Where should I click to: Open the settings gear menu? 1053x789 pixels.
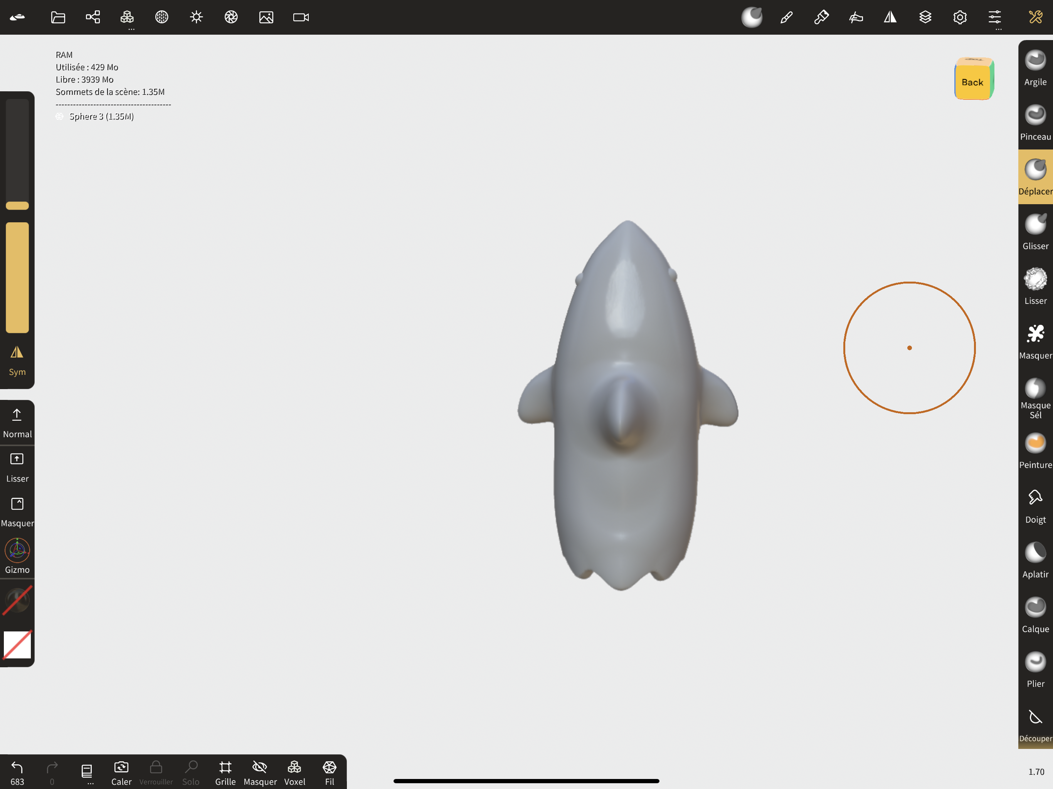pyautogui.click(x=960, y=18)
